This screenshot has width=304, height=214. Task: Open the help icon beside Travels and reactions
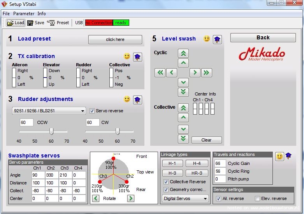288,156
